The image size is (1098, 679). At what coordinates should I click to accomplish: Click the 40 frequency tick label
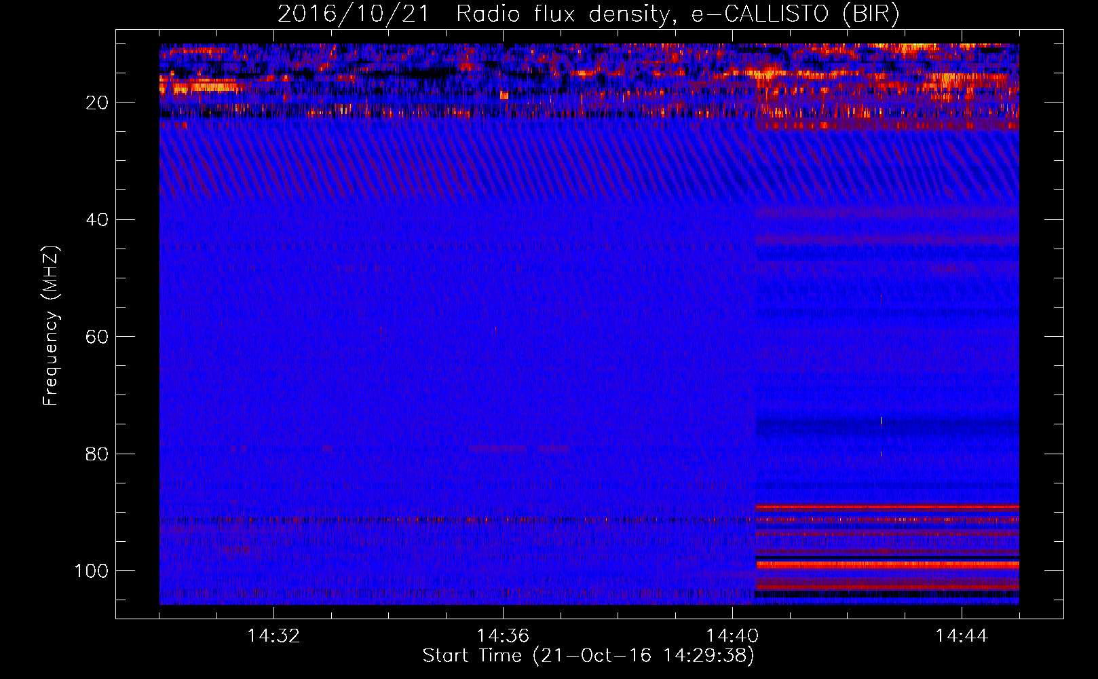(x=97, y=220)
